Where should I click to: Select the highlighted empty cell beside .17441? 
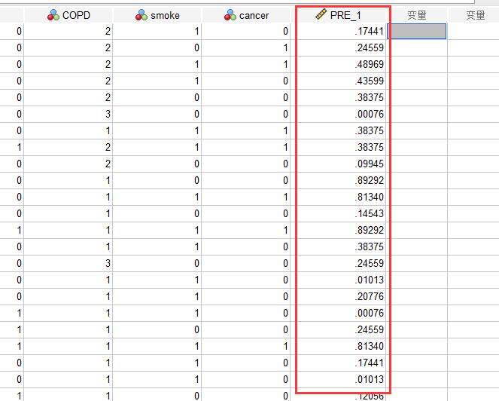(x=416, y=31)
